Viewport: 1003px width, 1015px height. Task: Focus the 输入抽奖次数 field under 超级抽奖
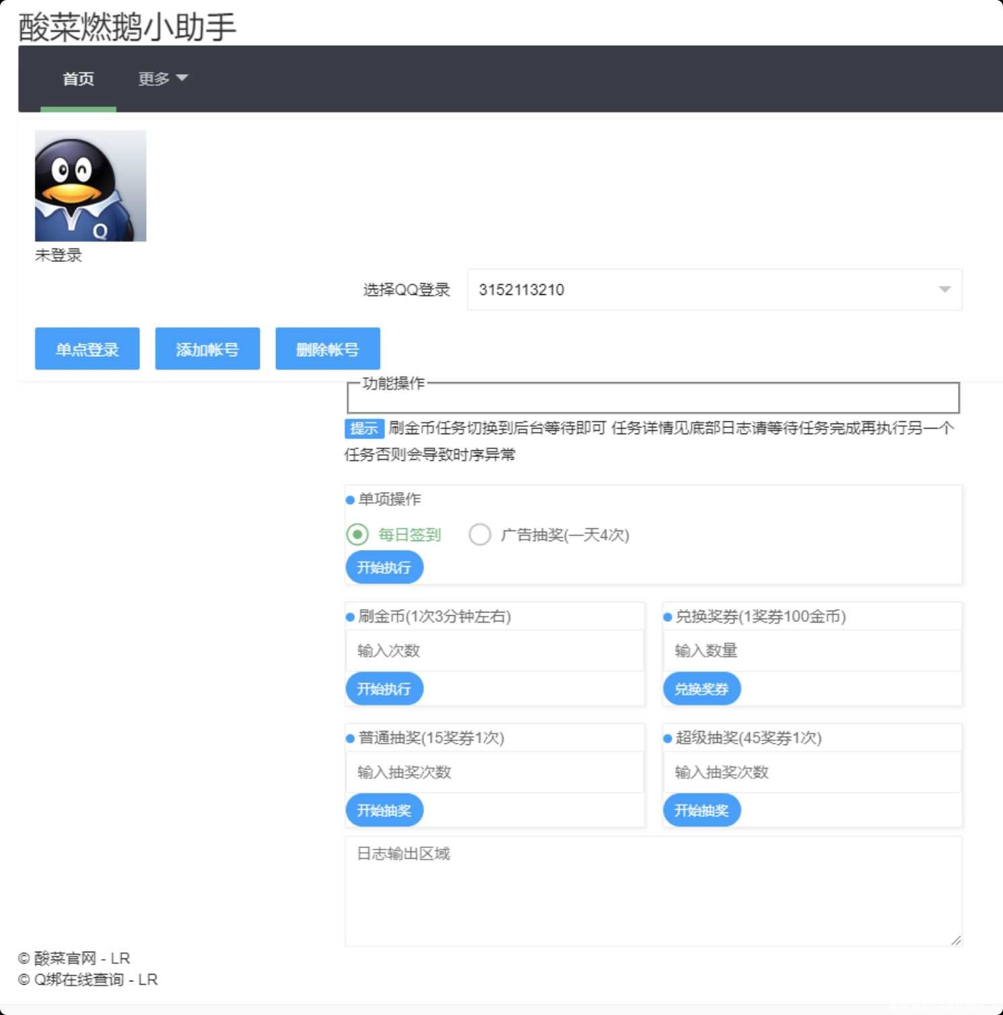coord(812,772)
